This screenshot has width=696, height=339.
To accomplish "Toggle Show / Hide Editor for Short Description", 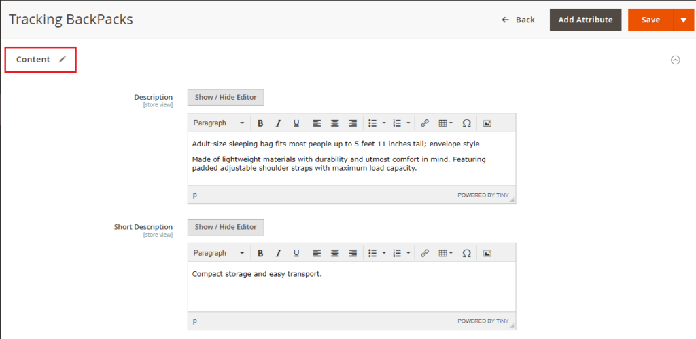I will [x=226, y=227].
